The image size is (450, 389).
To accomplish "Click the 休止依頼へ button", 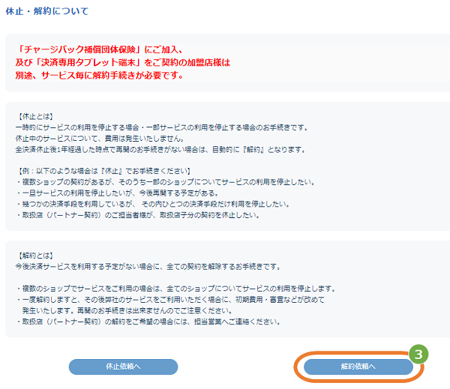I will click(x=123, y=367).
